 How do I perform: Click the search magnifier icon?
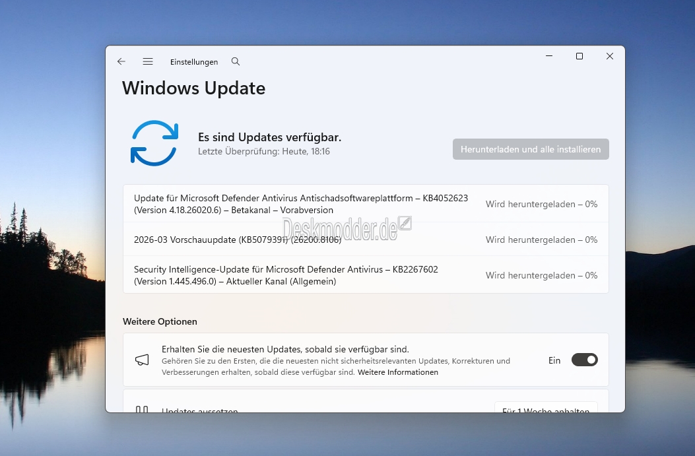click(236, 61)
